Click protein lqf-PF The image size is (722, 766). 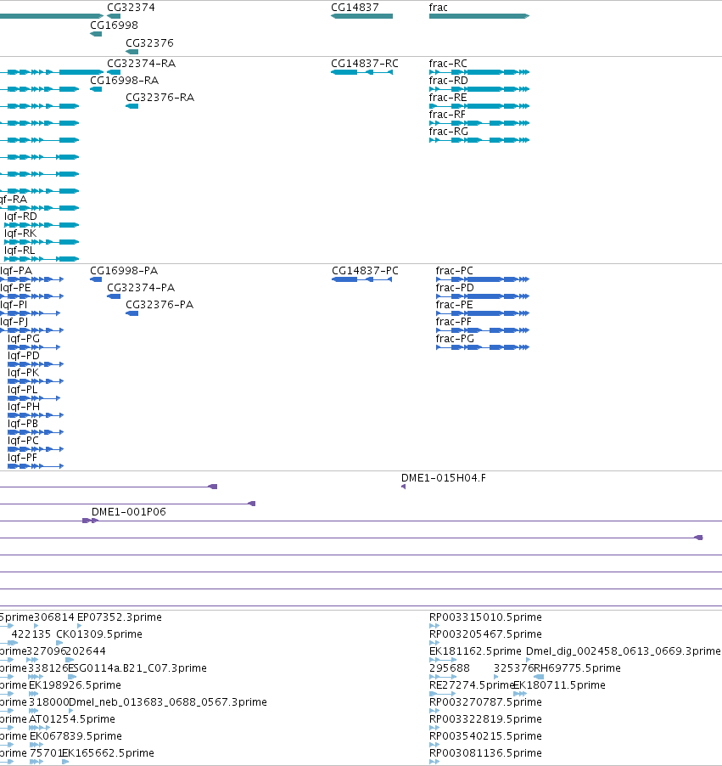tap(22, 458)
